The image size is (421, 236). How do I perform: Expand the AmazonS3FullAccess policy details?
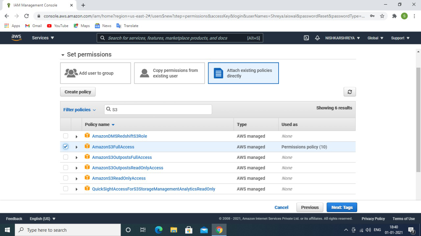pos(77,147)
